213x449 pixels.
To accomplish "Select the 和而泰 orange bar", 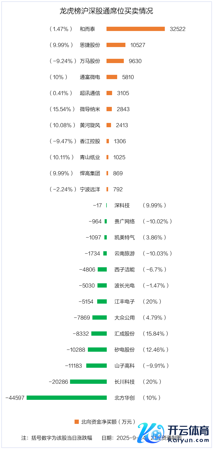I will click(x=136, y=29).
